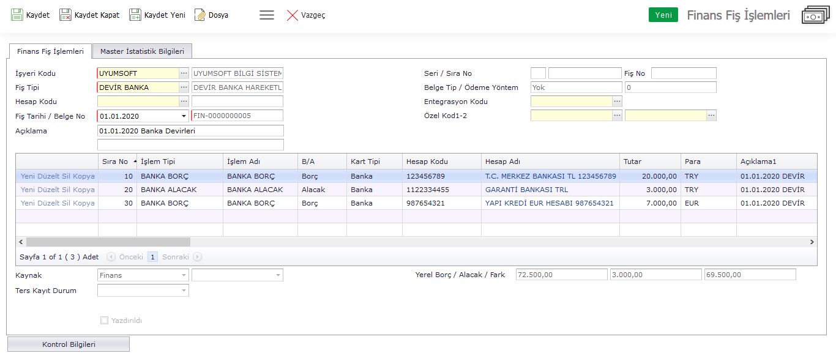Select GARANTİ BANKASI TRL cell
The image size is (836, 353).
550,190
